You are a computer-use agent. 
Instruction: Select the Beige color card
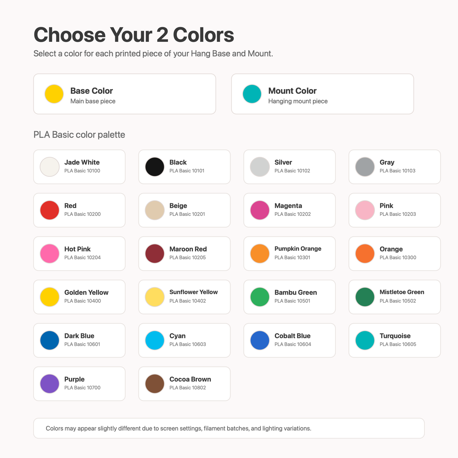click(184, 210)
